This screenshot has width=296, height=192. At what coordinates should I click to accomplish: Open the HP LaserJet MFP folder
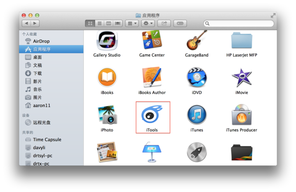[x=242, y=40]
